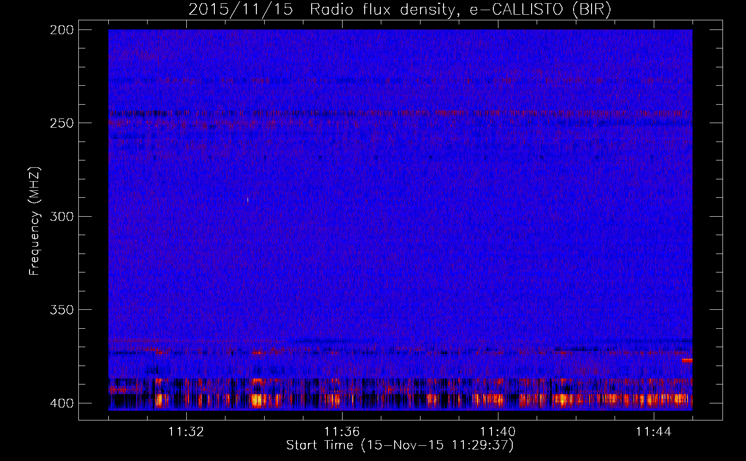Click the plot title '2015/11/15 Radio flux density, e-CALLISTO (BIR)'
Viewport: 746px width, 461px height.
(x=400, y=10)
